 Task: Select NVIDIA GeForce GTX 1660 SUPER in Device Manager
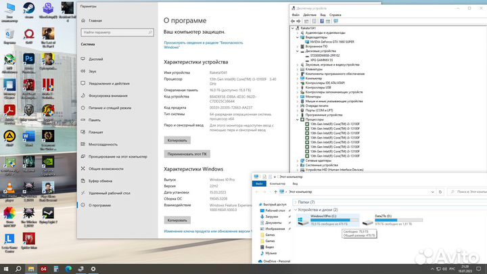[332, 42]
